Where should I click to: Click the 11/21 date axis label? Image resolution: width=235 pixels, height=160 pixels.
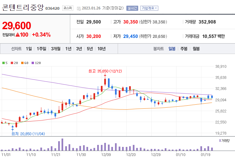pyautogui.click(x=56, y=155)
